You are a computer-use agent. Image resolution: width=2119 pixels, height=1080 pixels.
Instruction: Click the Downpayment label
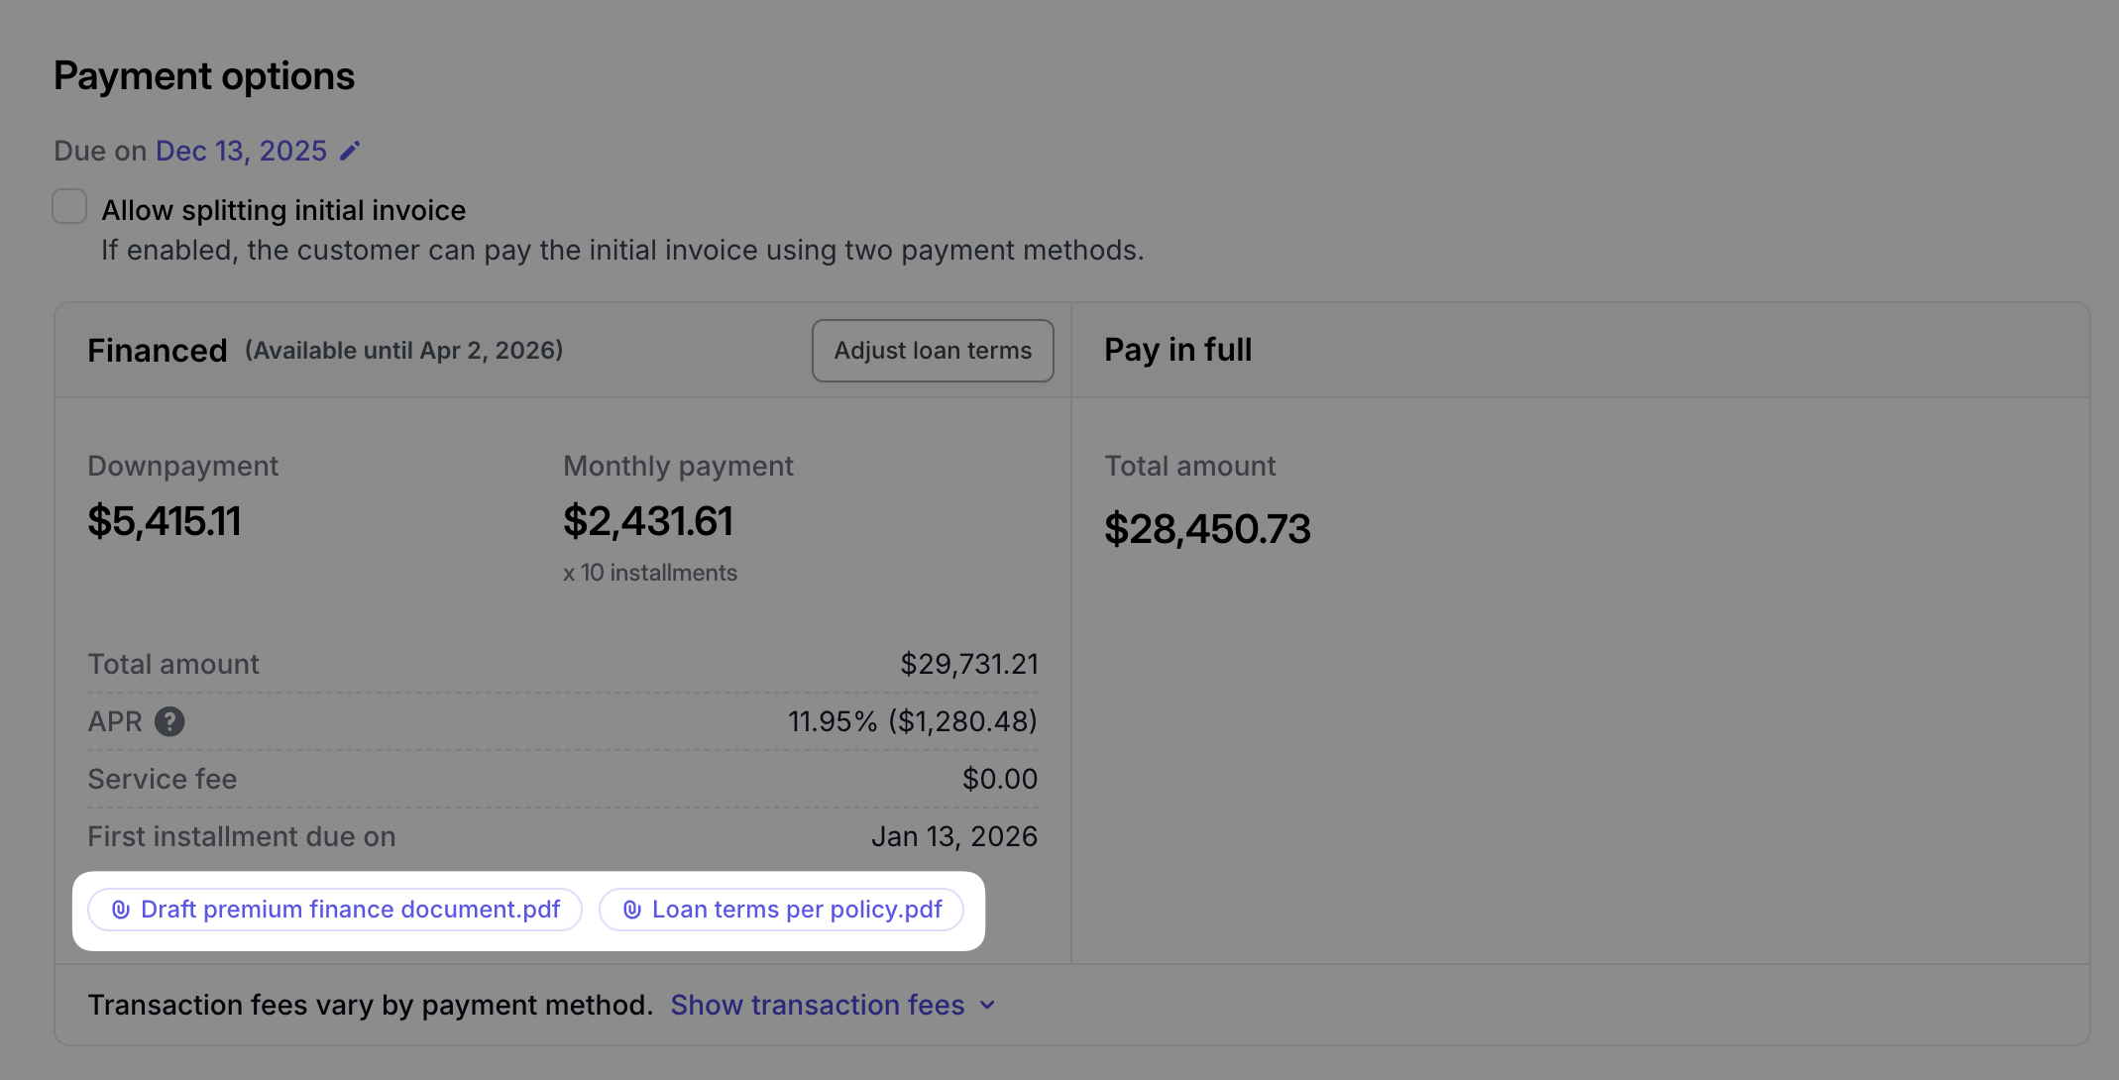183,466
